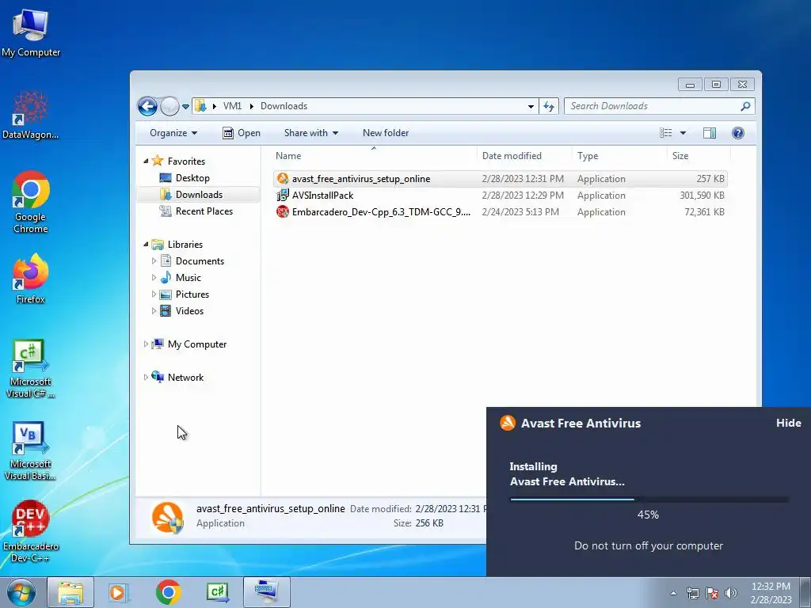The width and height of the screenshot is (811, 608).
Task: Open the Share with menu
Action: (x=310, y=133)
